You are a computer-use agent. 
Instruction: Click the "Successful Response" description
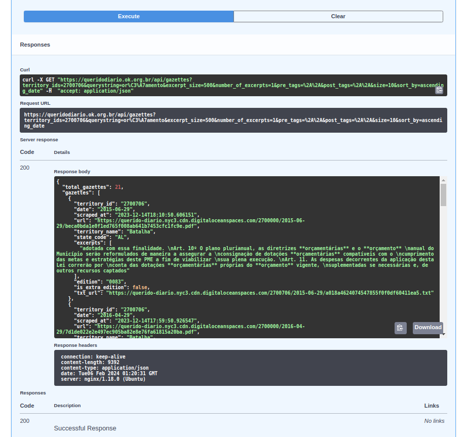[x=85, y=428]
